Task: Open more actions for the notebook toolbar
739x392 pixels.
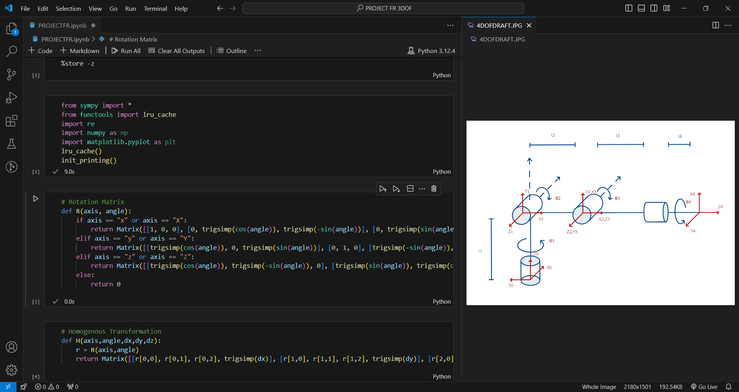Action: [x=257, y=50]
